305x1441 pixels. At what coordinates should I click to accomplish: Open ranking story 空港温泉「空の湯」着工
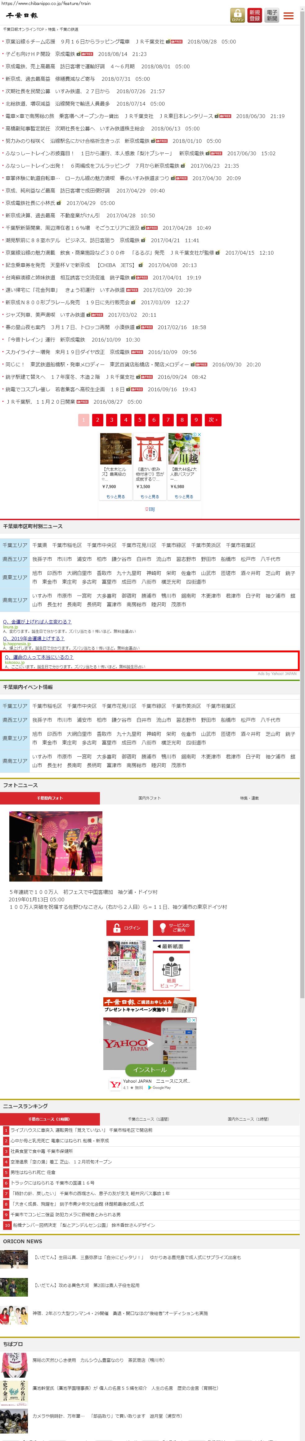click(x=61, y=1161)
